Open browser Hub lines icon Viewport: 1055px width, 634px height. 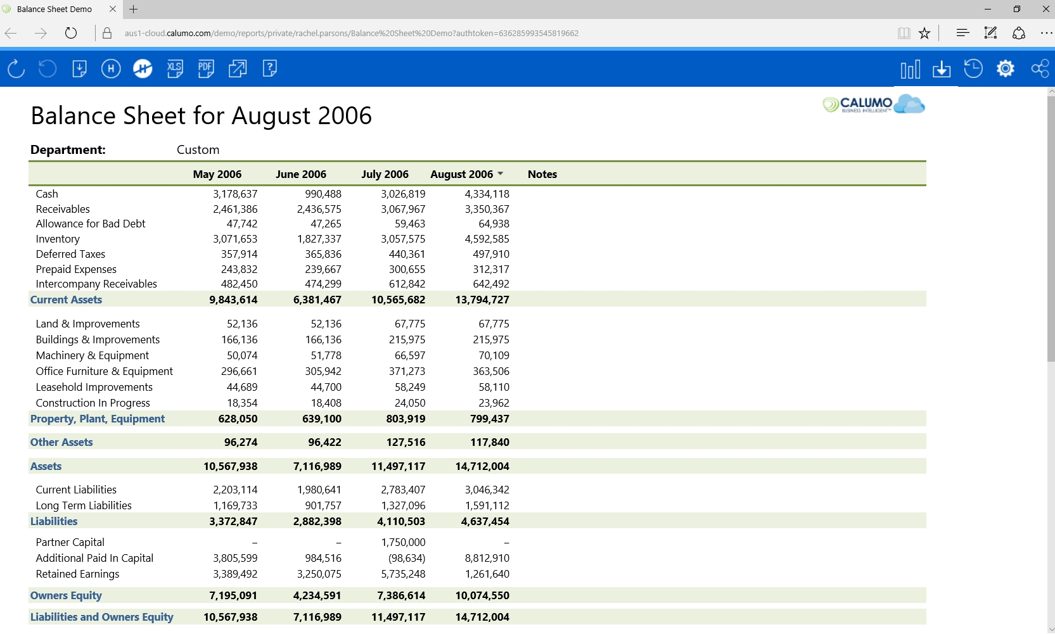click(x=962, y=33)
